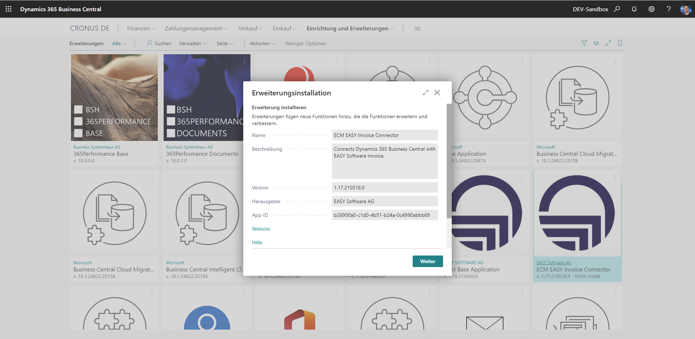Click Dynamics 365 Business Central title
This screenshot has width=695, height=339.
[x=60, y=9]
